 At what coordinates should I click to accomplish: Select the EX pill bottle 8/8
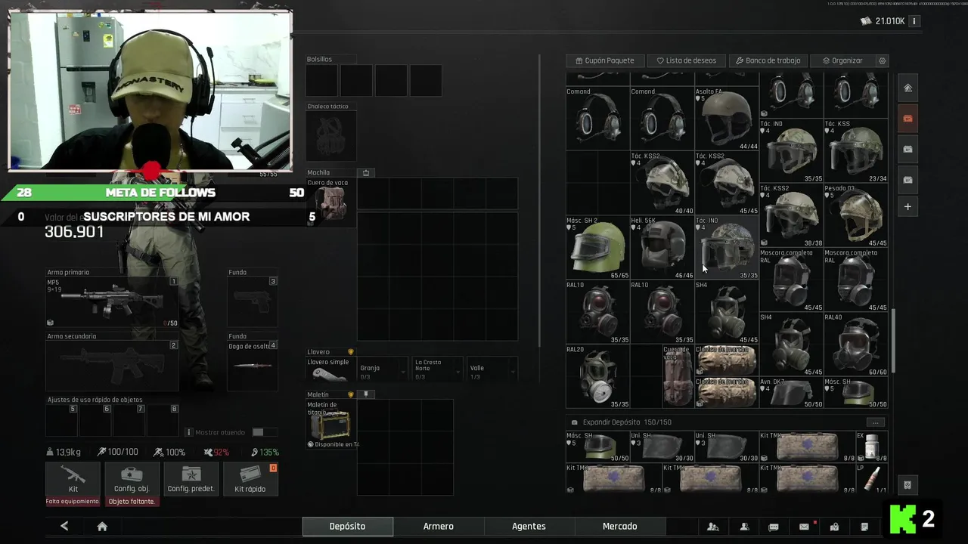[x=872, y=446]
